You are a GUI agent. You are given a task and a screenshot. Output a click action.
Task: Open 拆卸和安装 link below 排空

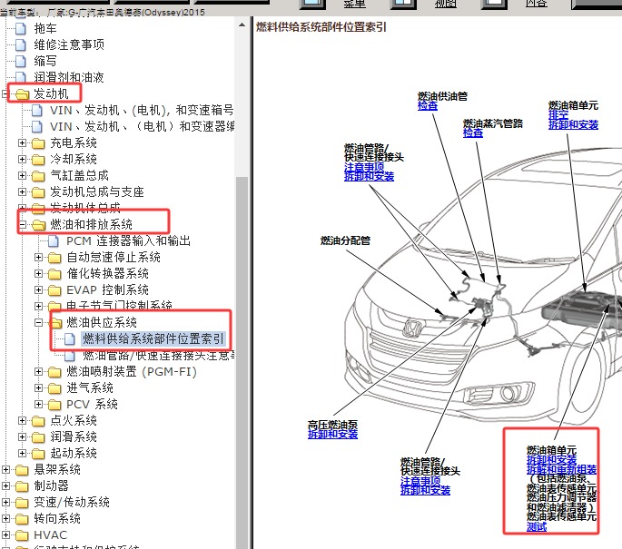(x=573, y=125)
